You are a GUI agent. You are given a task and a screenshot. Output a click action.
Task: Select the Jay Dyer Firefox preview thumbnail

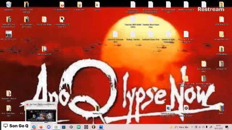[41, 115]
